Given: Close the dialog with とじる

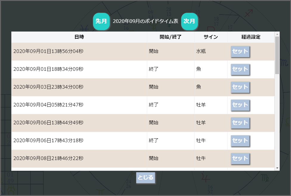Looking at the screenshot, I should point(145,178).
